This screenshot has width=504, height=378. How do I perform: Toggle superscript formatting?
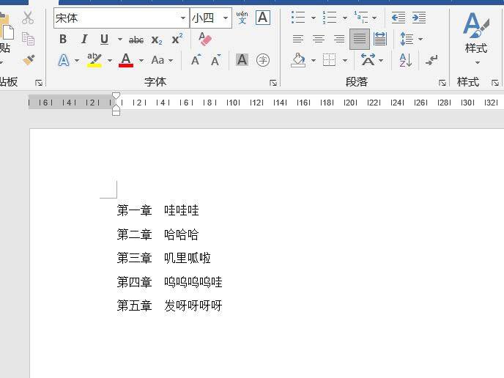177,39
